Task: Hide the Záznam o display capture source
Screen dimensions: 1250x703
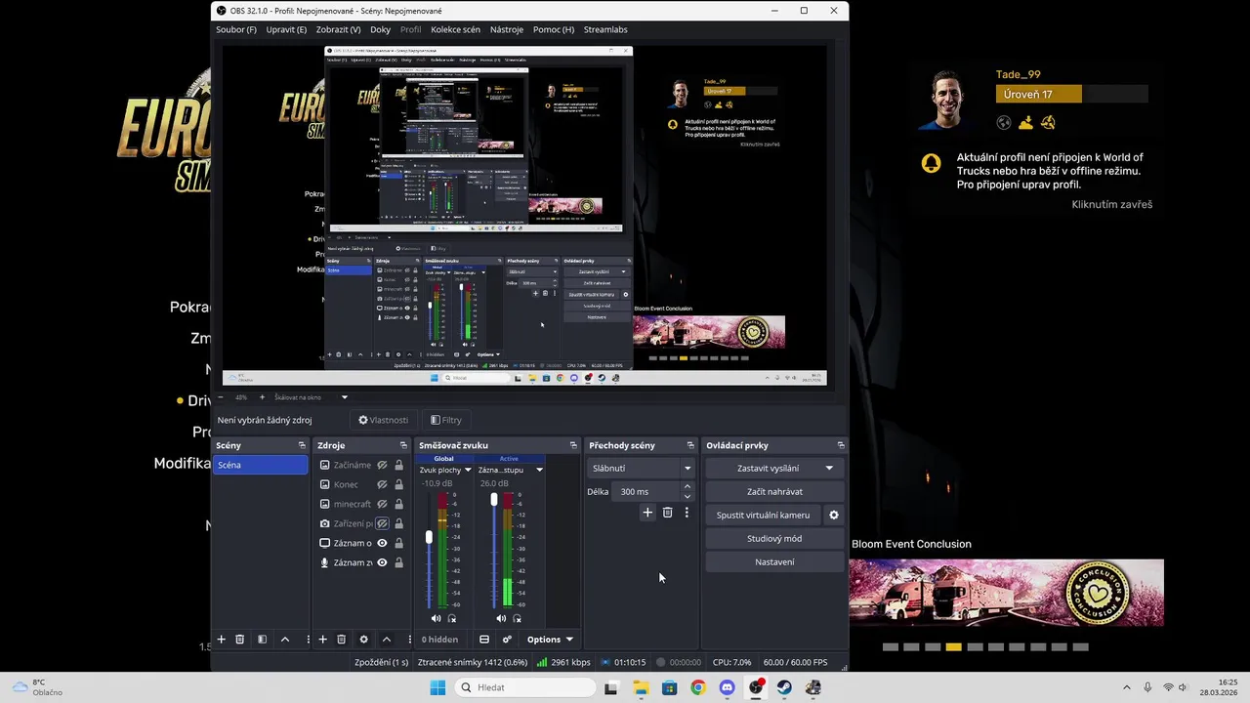Action: 382,543
